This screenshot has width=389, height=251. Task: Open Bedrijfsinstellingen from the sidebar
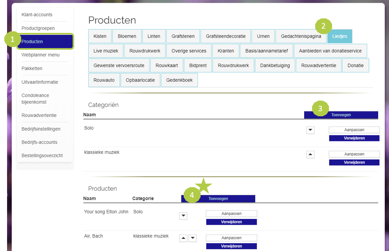tap(41, 129)
